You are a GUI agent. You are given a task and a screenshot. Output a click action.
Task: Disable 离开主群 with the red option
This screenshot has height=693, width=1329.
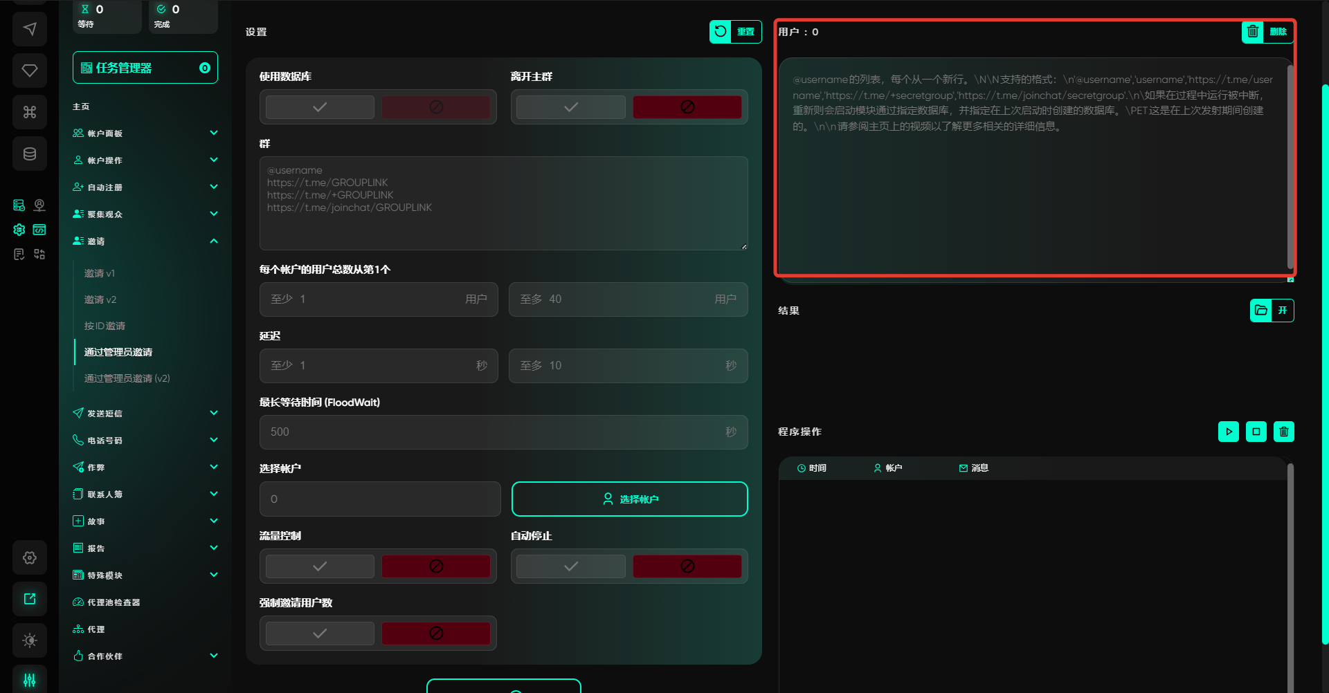[687, 107]
